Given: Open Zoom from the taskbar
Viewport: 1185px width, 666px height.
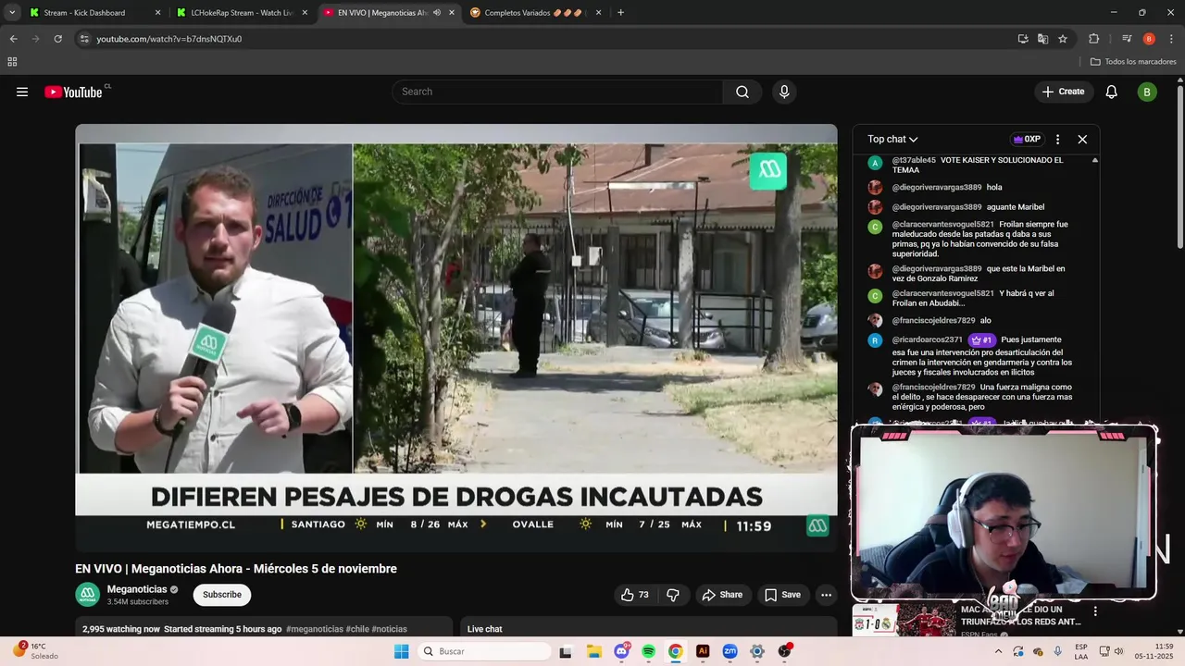Looking at the screenshot, I should tap(730, 651).
